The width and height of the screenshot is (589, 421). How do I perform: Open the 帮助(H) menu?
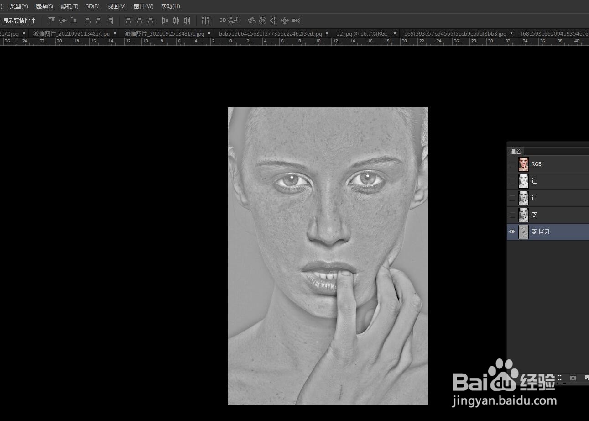(170, 6)
